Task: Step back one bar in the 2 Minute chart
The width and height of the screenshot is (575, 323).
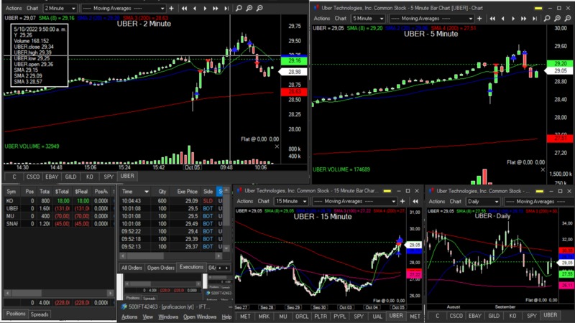Action: [195, 8]
